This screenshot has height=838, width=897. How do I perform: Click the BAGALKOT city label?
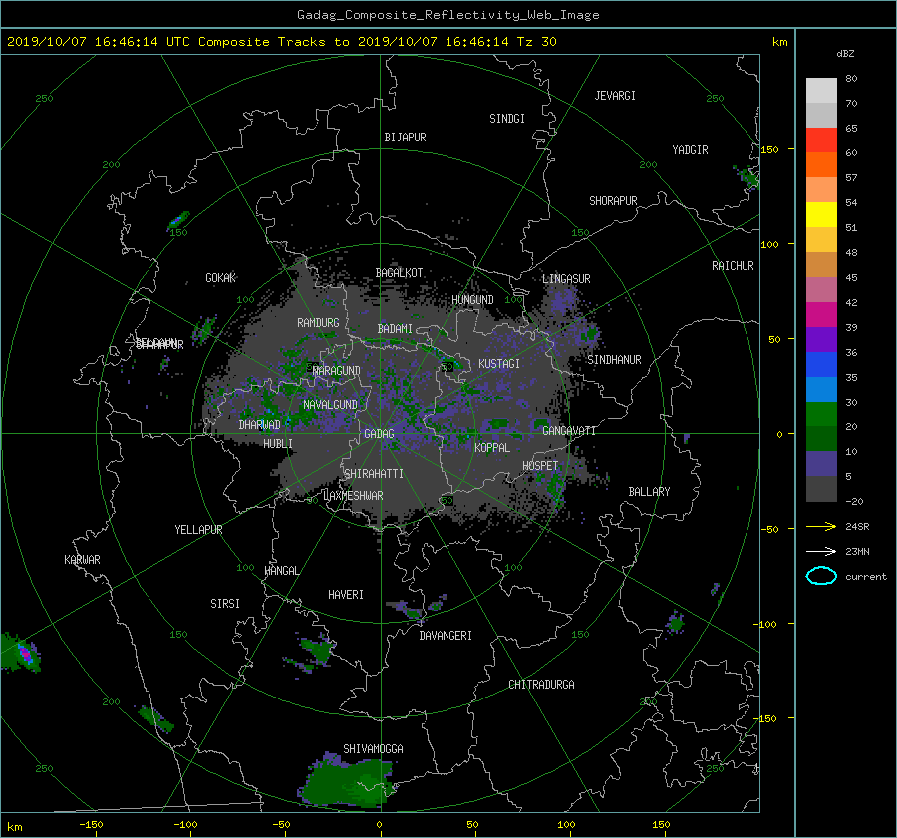[399, 273]
